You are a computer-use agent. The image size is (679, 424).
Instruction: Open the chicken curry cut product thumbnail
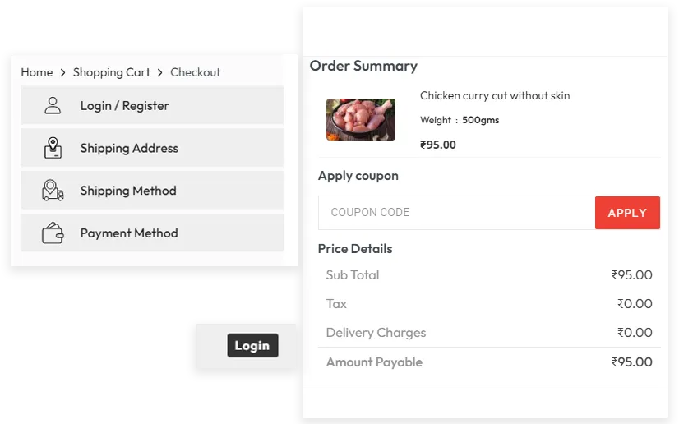[x=360, y=120]
